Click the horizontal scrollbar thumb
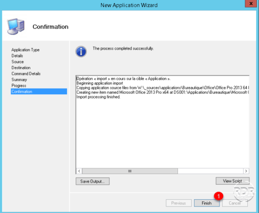Image resolution: width=259 pixels, height=213 pixels. (x=130, y=171)
